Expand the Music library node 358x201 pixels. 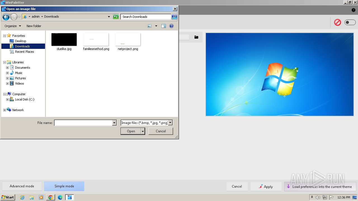tap(7, 73)
